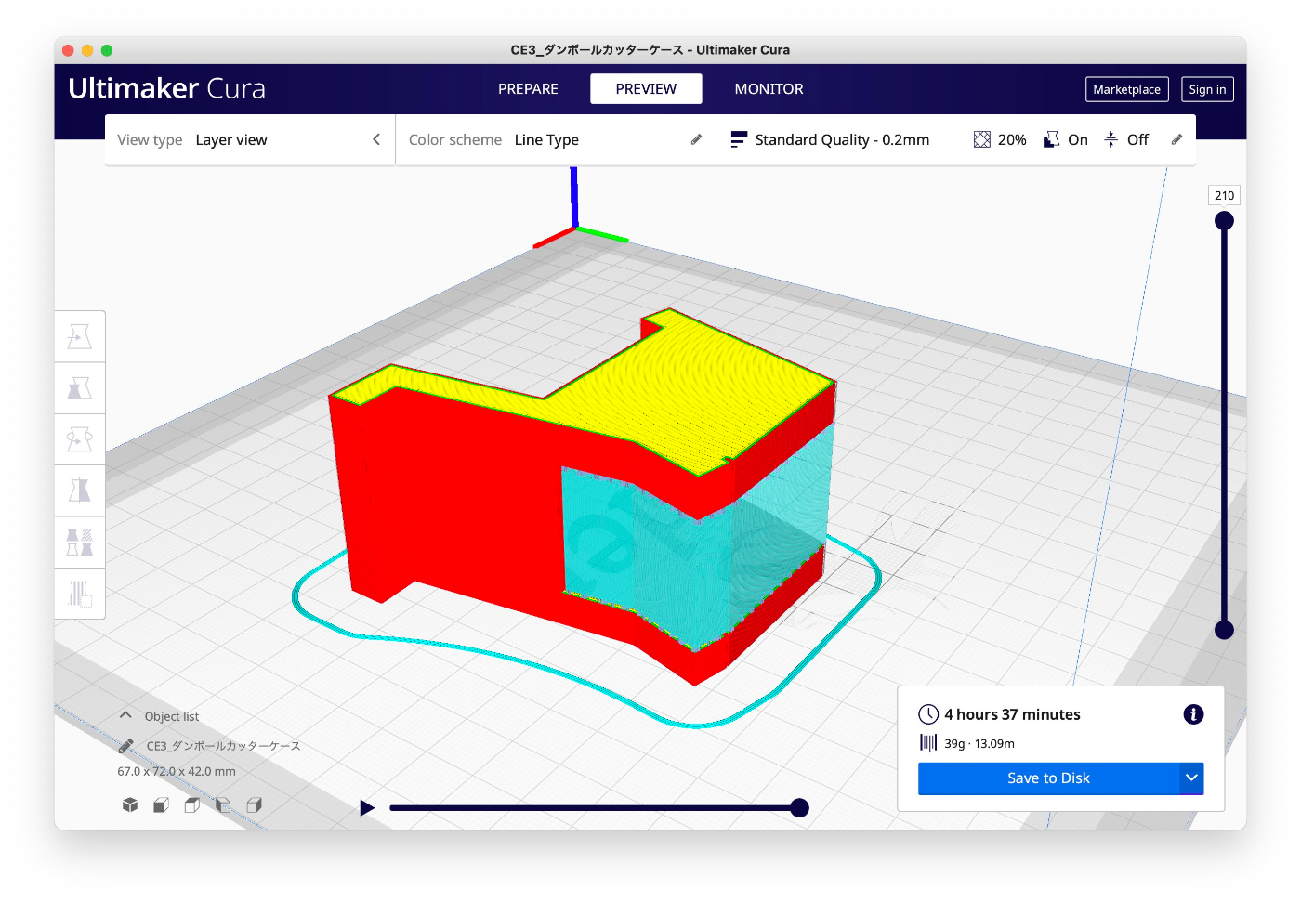Screen dimensions: 1301x902
Task: Click the Standard Quality profile icon
Action: coord(739,139)
